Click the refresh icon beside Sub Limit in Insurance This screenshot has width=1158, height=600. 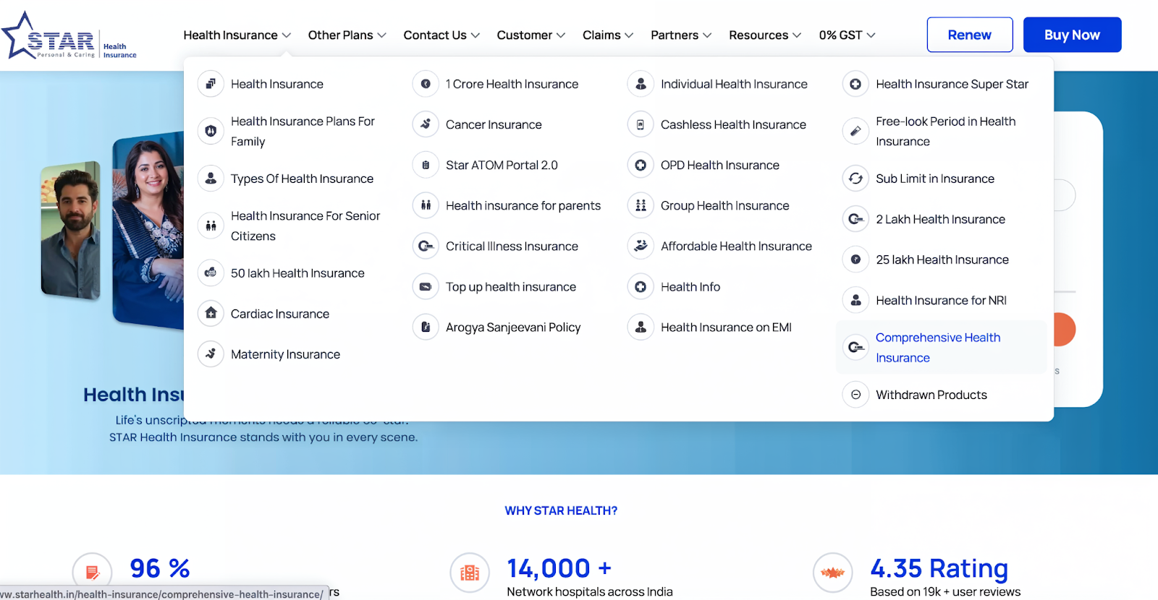tap(855, 179)
